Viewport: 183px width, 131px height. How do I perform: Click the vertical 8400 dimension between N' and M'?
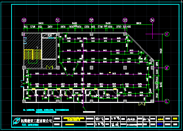pyautogui.click(x=161, y=51)
